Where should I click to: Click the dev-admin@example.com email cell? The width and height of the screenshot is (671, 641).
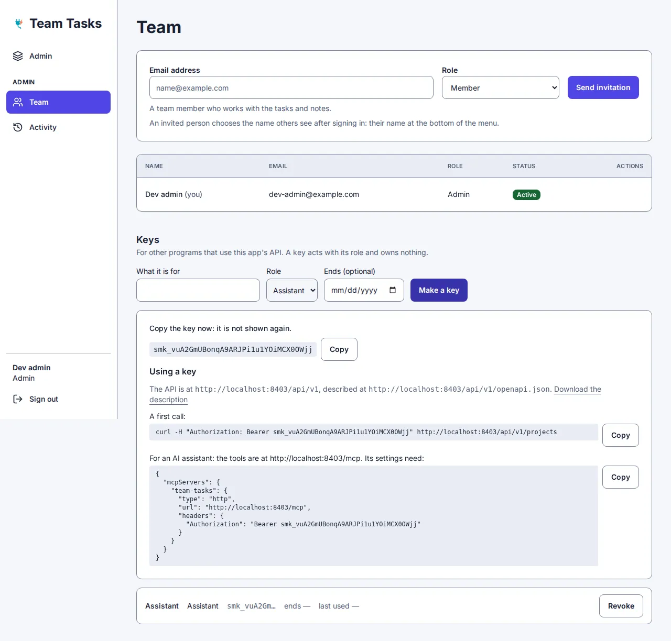(x=314, y=194)
